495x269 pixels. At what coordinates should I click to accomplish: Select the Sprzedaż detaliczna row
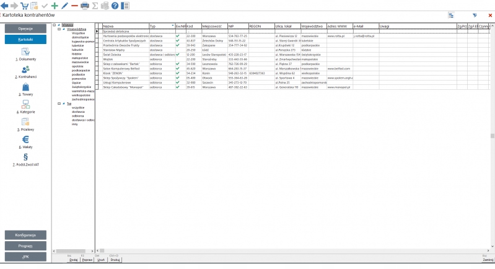[x=294, y=31]
